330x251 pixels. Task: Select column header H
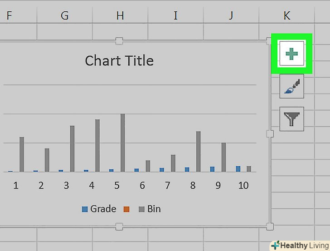[x=120, y=16]
